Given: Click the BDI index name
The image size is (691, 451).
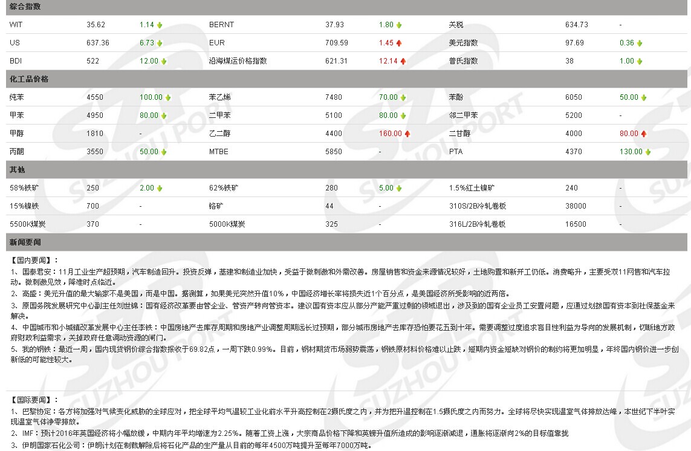Looking at the screenshot, I should 16,61.
